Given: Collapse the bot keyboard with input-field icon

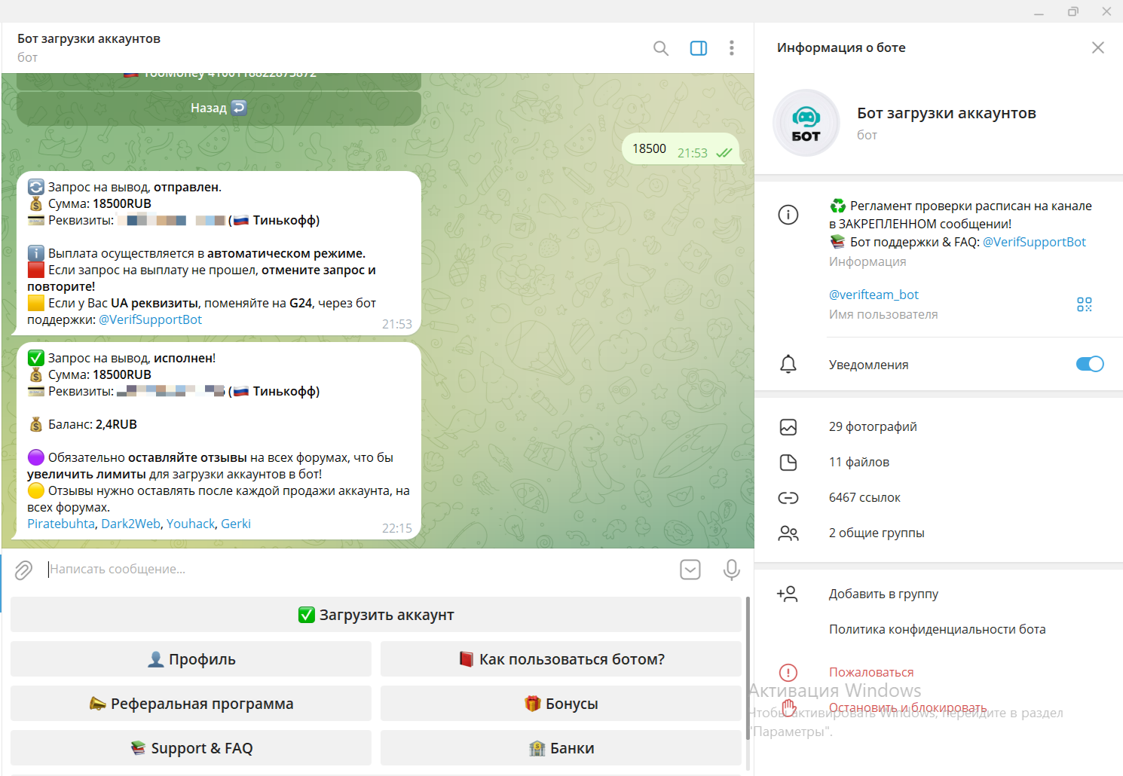Looking at the screenshot, I should 690,570.
